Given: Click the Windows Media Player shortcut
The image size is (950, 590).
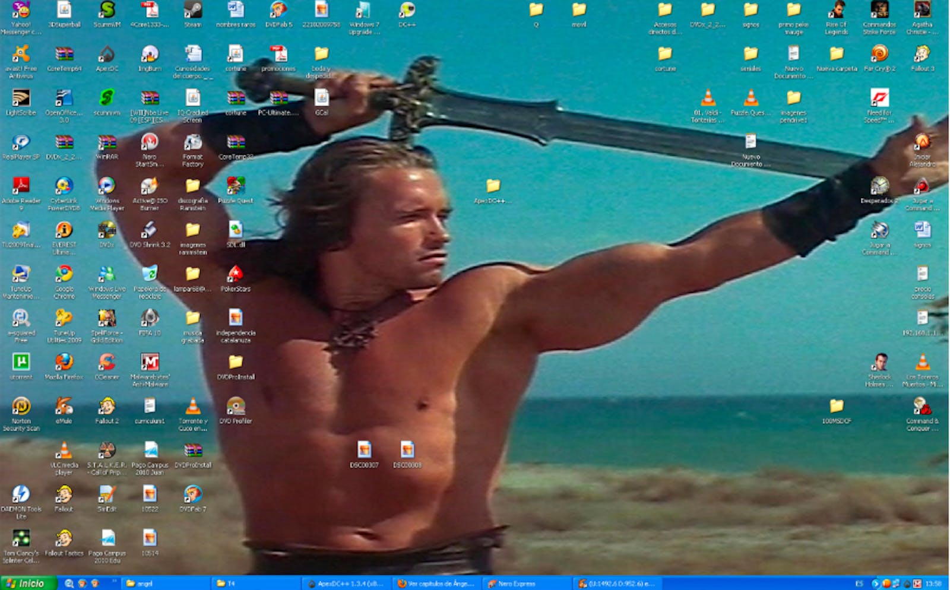Looking at the screenshot, I should click(107, 186).
